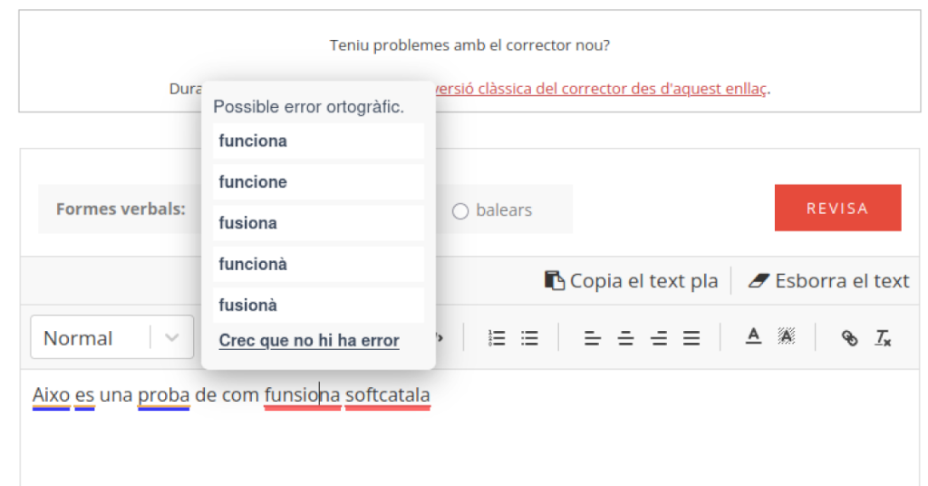Screen dimensions: 928x486
Task: Insert a hyperlink with link icon
Action: 849,338
